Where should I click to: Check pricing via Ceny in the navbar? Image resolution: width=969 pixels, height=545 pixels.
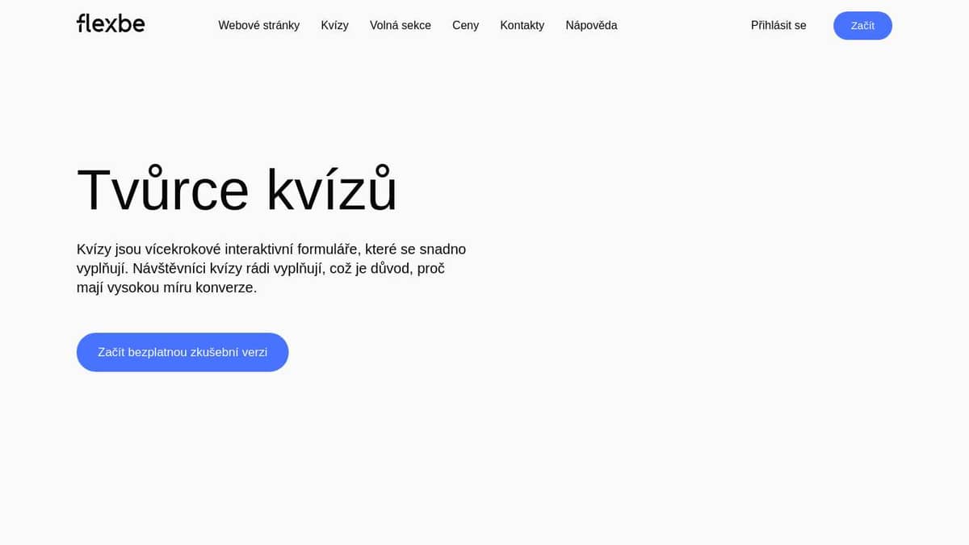[465, 25]
